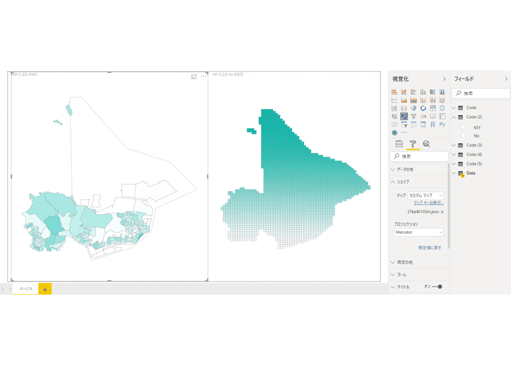Expand the Data table
The height and width of the screenshot is (365, 511).
tap(453, 173)
